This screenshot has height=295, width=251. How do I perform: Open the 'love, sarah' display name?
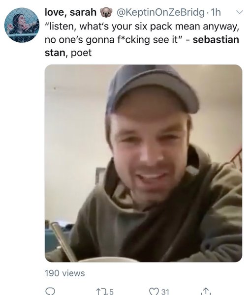coord(70,12)
